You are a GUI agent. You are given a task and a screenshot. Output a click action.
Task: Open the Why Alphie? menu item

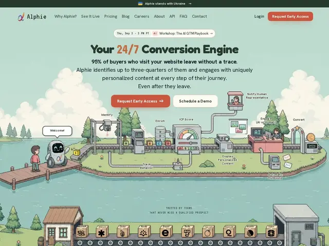(x=65, y=16)
